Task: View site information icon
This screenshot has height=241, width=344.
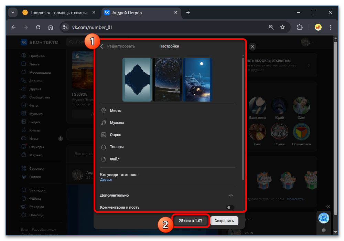Action: tap(65, 27)
